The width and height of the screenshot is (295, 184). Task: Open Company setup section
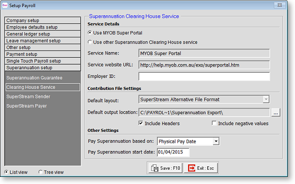[x=43, y=21]
